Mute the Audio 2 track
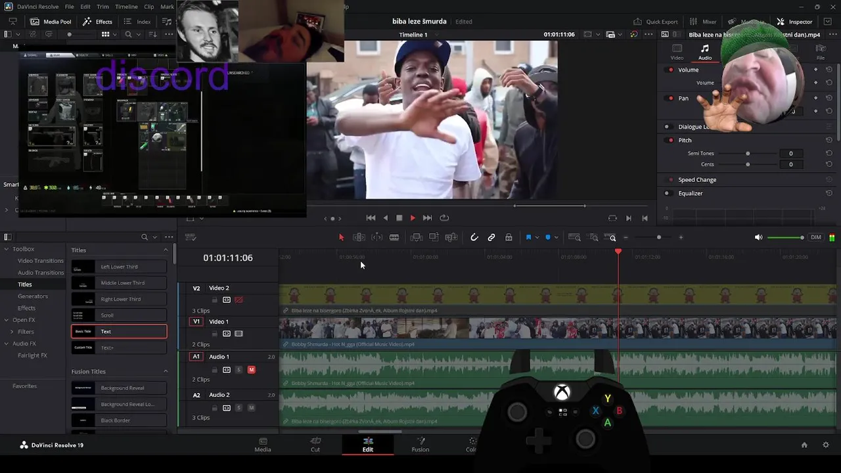Viewport: 841px width, 473px height. [251, 408]
